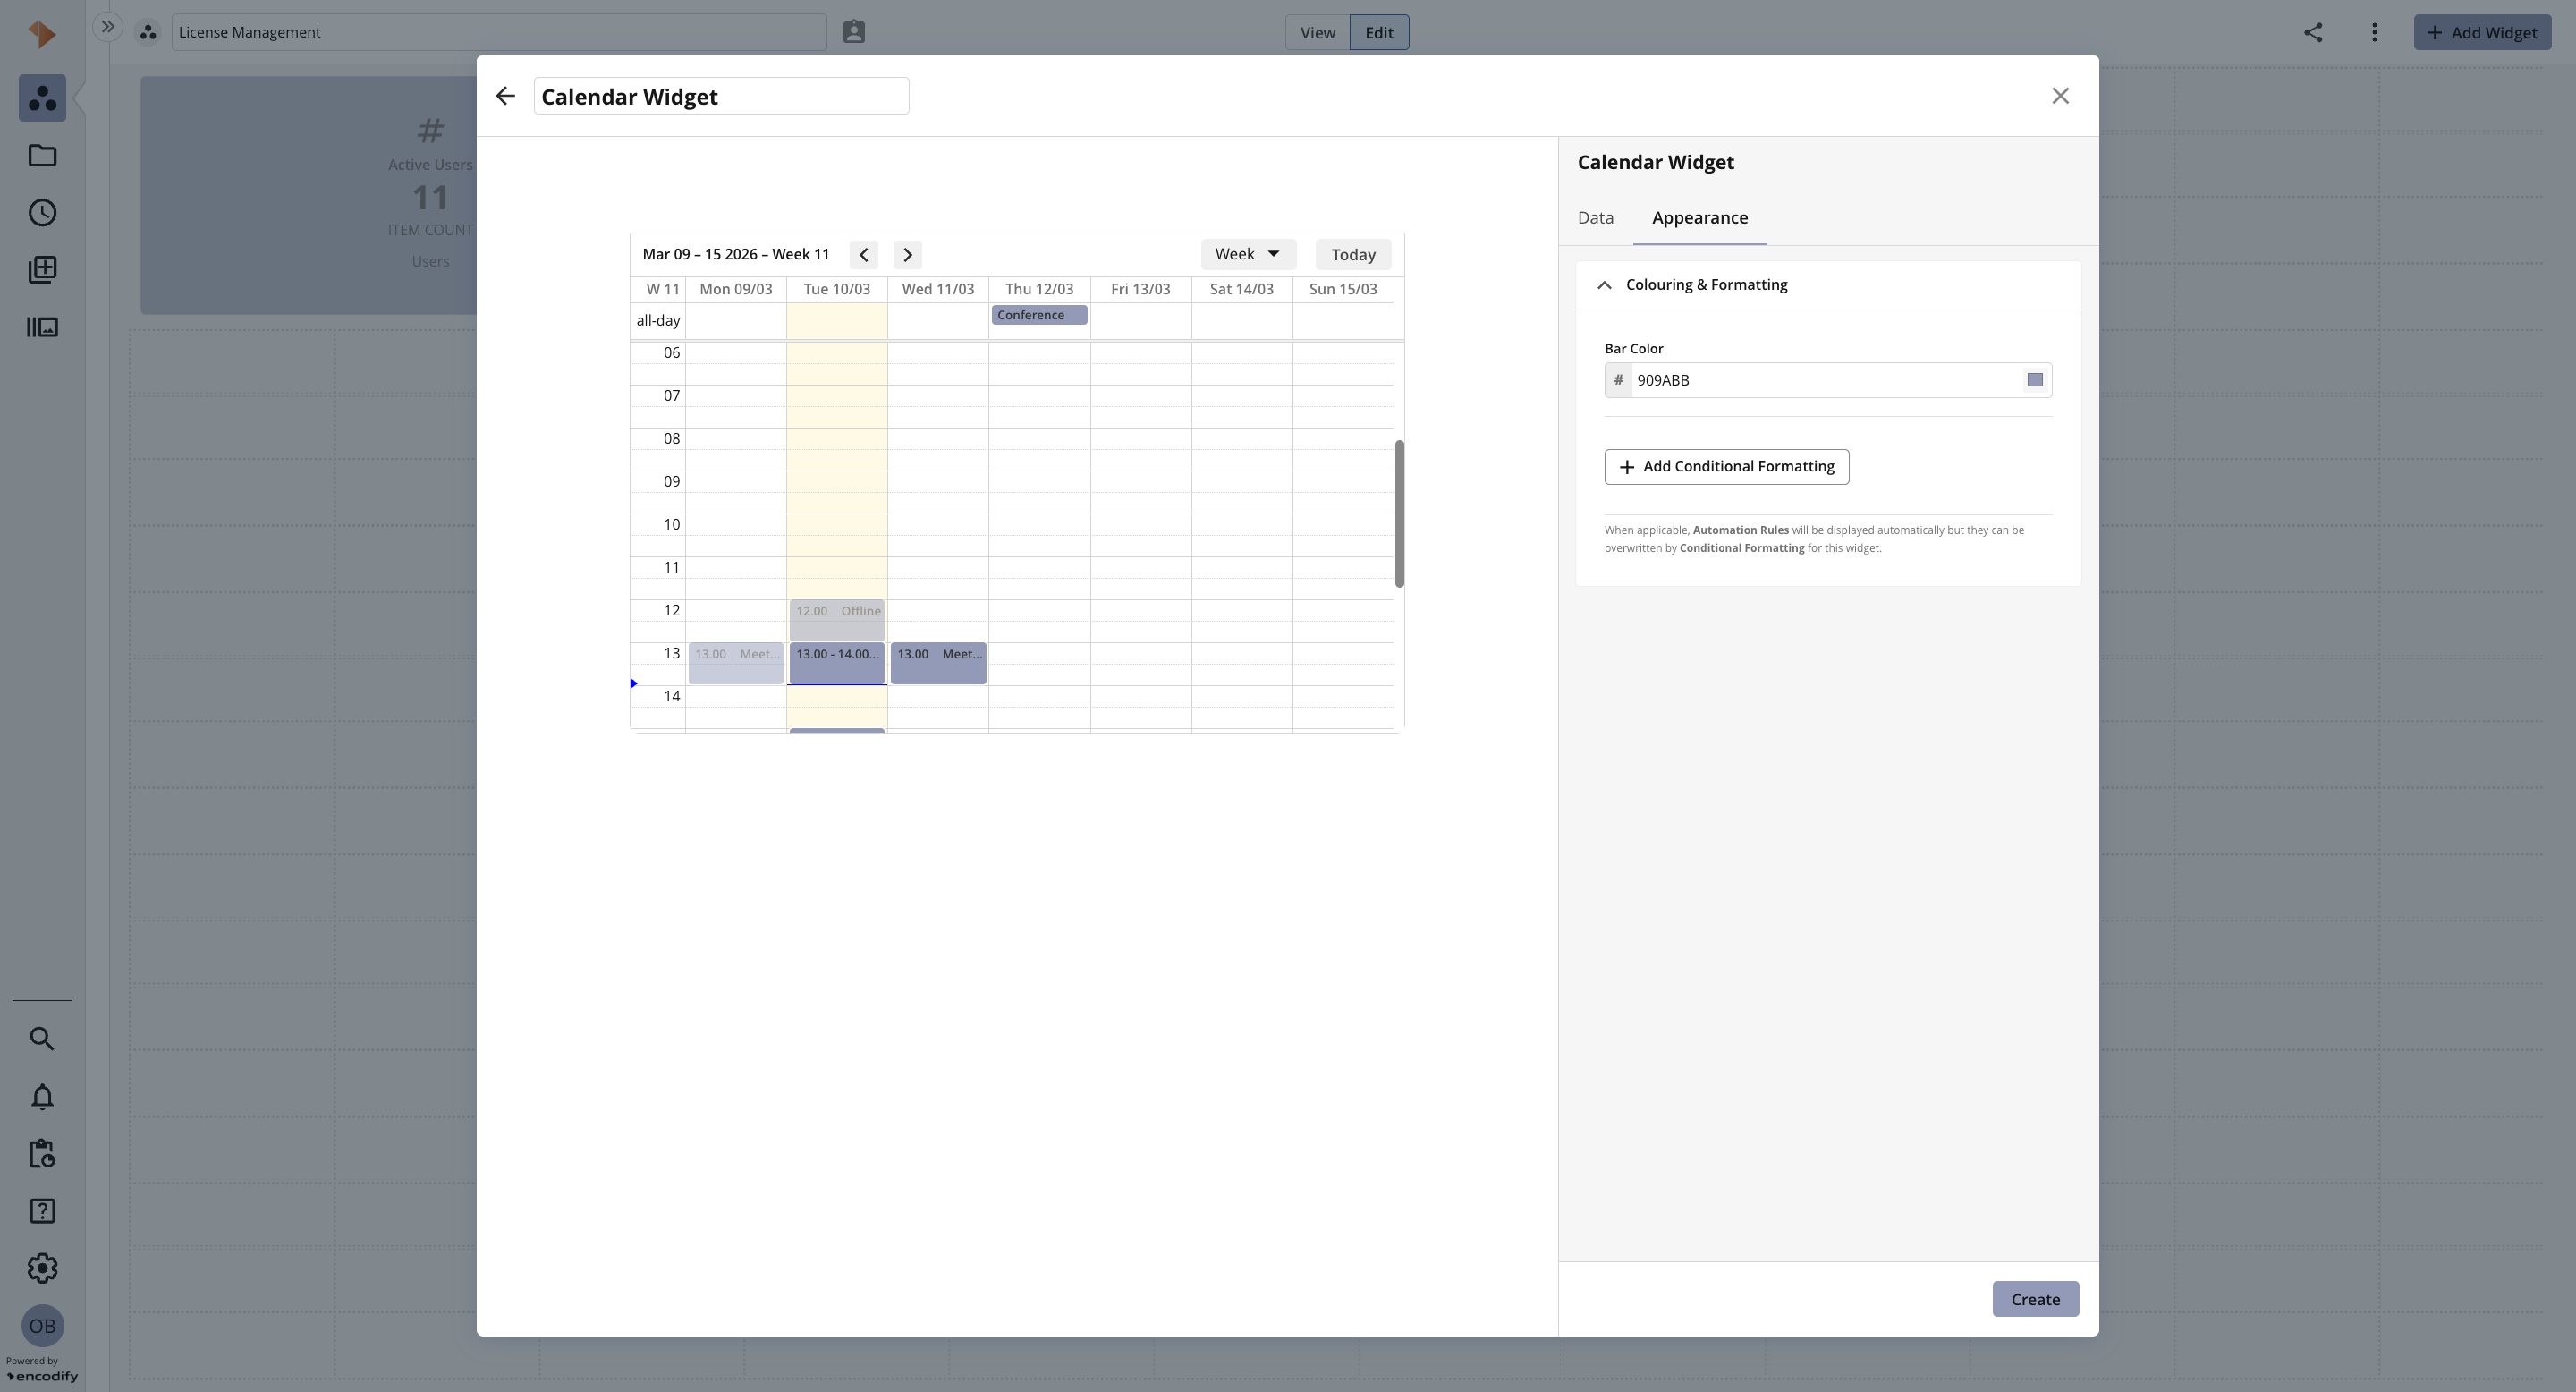Click the Fri 13/03 column header
This screenshot has width=2576, height=1392.
1140,289
